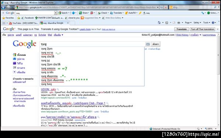Open the Mail link in Google navigation

point(50,35)
